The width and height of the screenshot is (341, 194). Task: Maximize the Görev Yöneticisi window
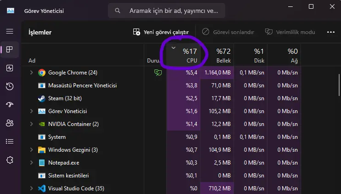click(x=311, y=6)
